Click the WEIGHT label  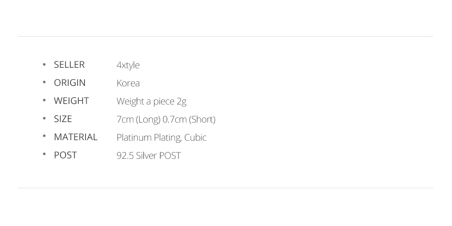71,101
